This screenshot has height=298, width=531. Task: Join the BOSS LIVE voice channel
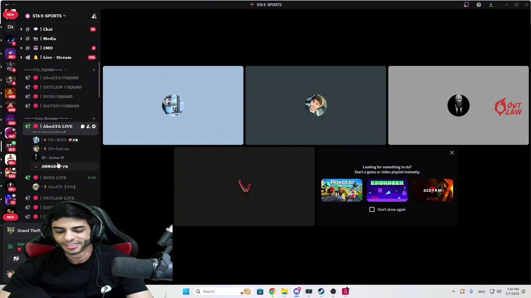tap(60, 178)
